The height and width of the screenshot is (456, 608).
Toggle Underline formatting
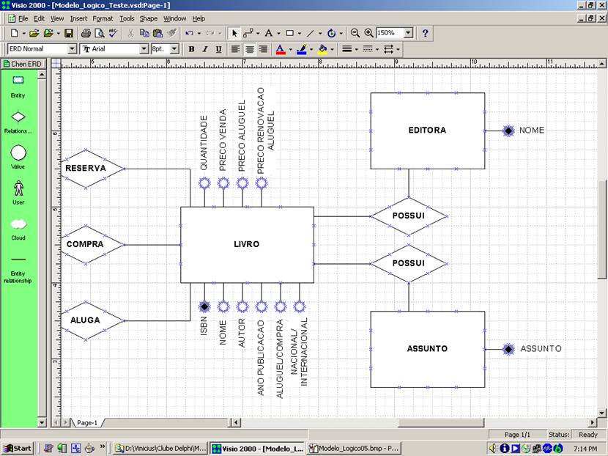tap(218, 49)
